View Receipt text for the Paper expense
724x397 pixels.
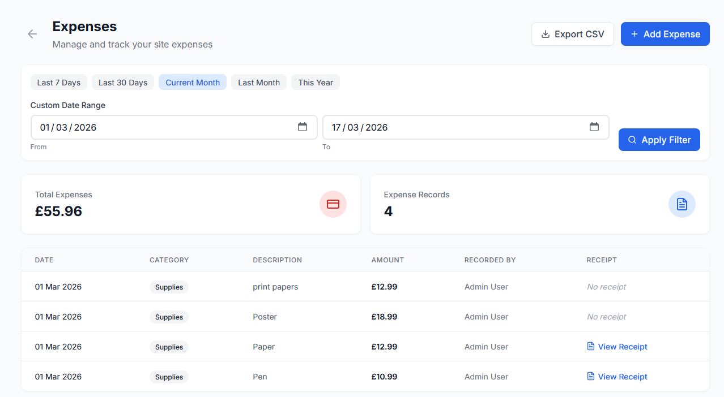pyautogui.click(x=623, y=347)
